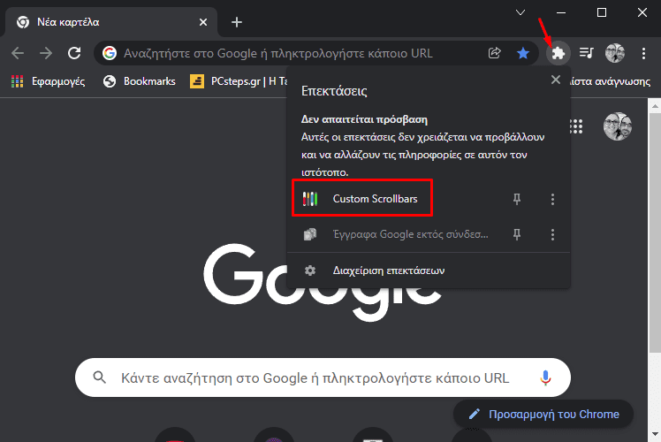Open the Google account avatar on page
Image resolution: width=661 pixels, height=442 pixels.
618,126
